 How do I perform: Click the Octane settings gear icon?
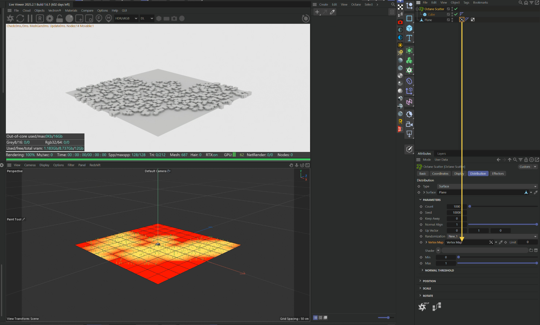(x=50, y=19)
